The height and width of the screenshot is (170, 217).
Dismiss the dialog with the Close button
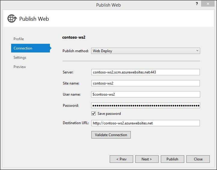[x=198, y=159]
